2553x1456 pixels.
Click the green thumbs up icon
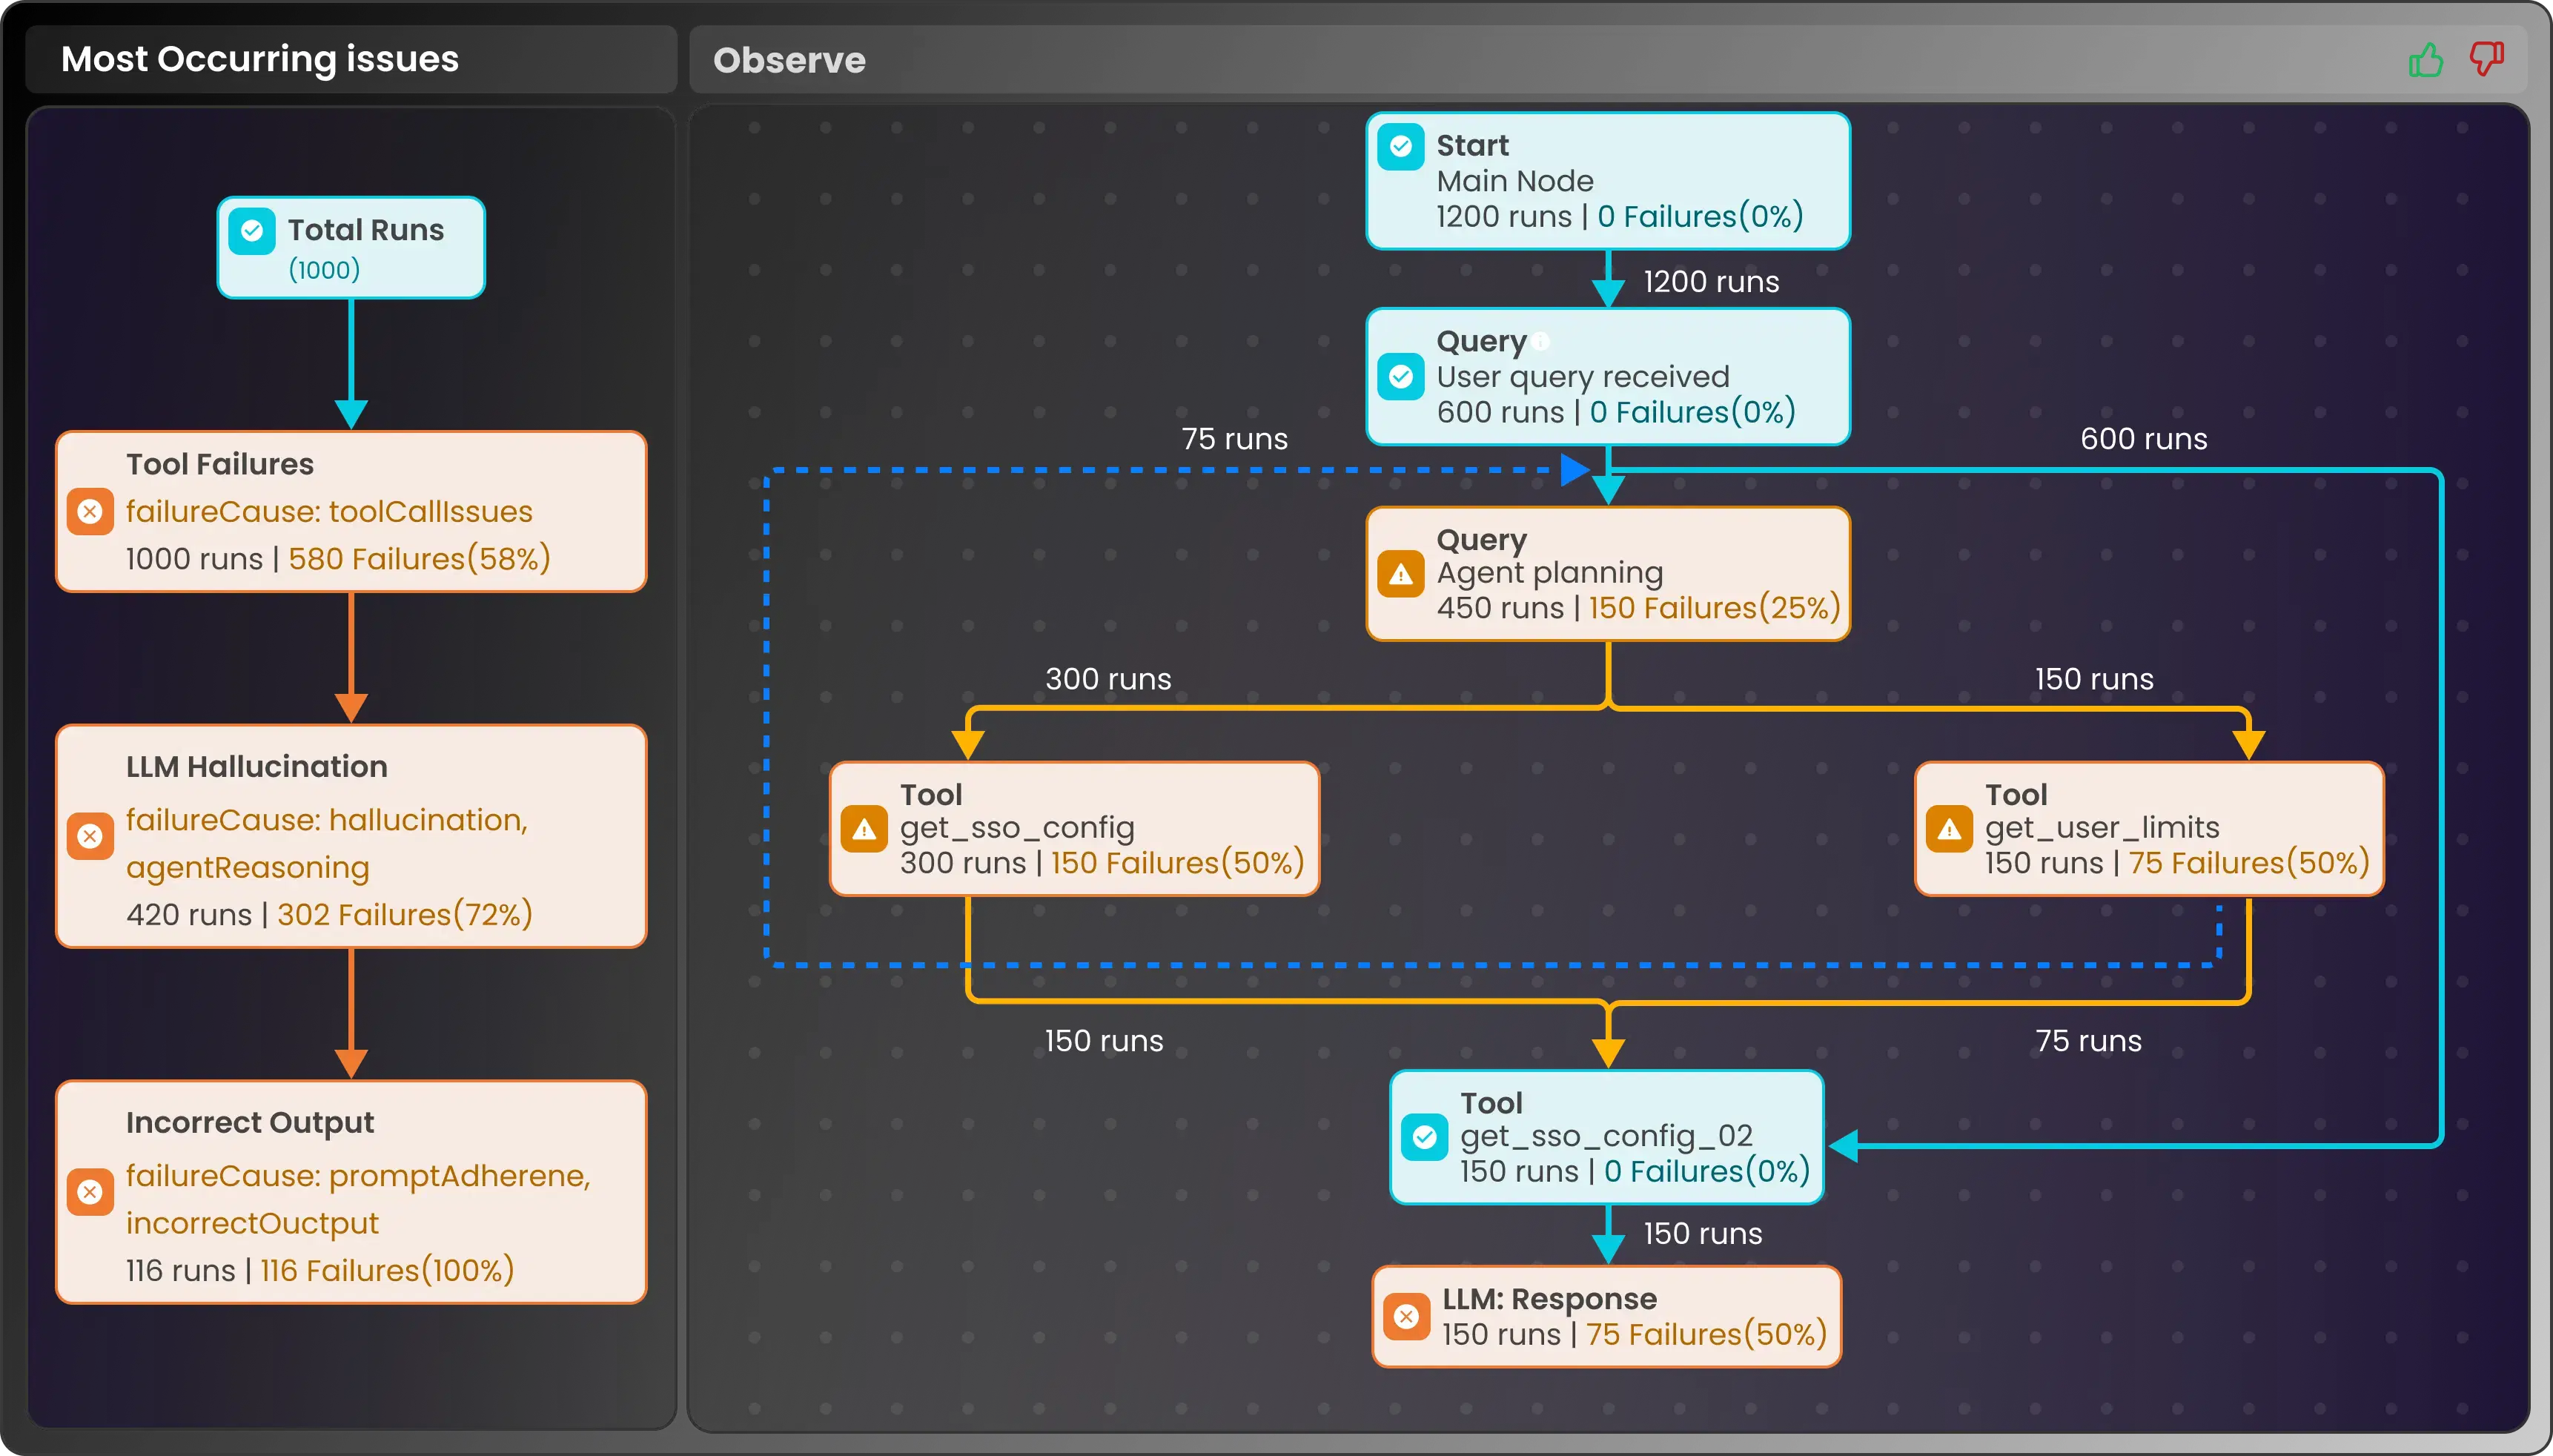(x=2425, y=60)
